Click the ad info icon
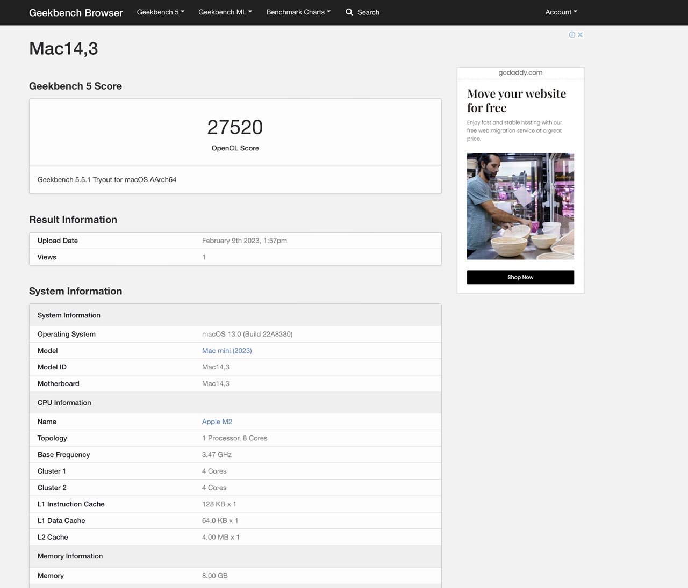 point(572,35)
